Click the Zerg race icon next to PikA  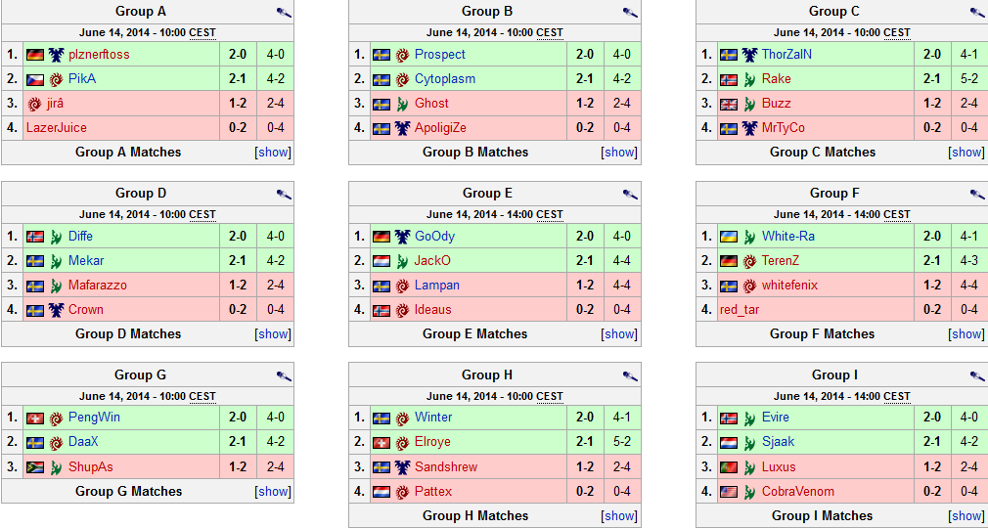coord(57,79)
